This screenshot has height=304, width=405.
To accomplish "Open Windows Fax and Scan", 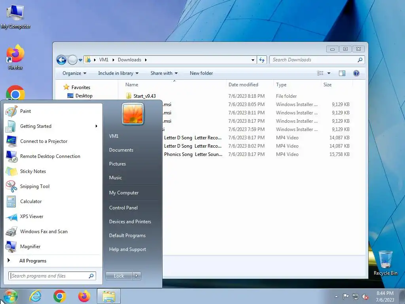I will 53,231.
